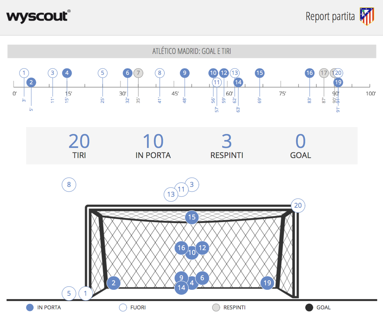
Task: Select timeline marker 9 at 48 minutes
Action: tap(185, 73)
